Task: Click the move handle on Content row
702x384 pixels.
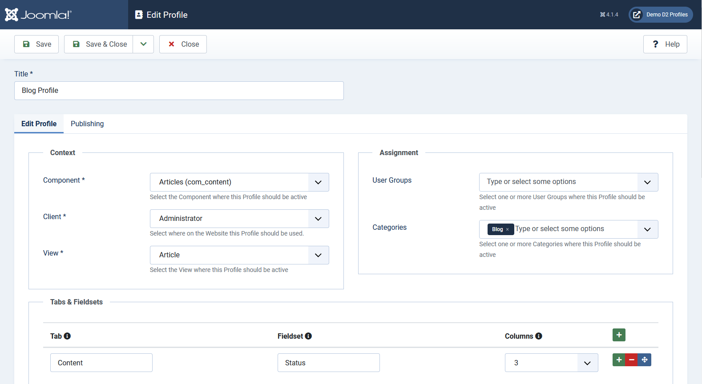Action: click(645, 360)
